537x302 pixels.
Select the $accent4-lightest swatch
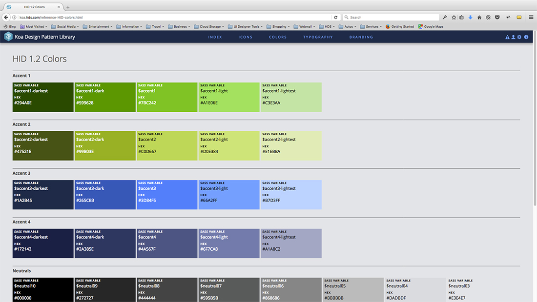tap(291, 243)
